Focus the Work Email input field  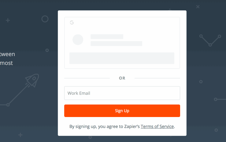pyautogui.click(x=122, y=93)
